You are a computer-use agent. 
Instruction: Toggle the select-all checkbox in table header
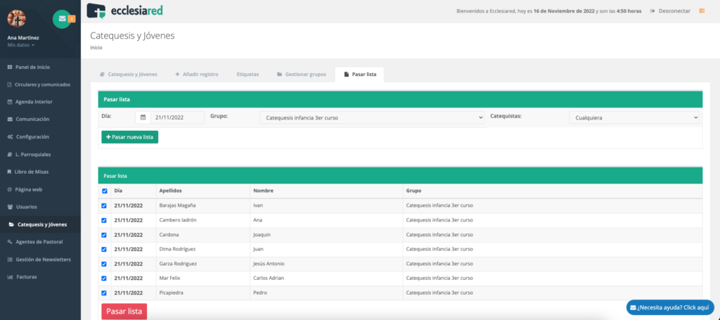(105, 191)
